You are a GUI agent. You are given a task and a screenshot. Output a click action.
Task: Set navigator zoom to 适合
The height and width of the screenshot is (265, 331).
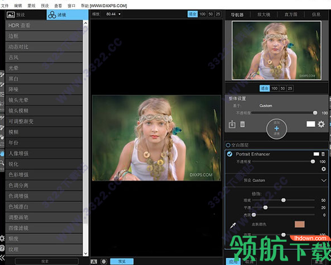(x=264, y=89)
